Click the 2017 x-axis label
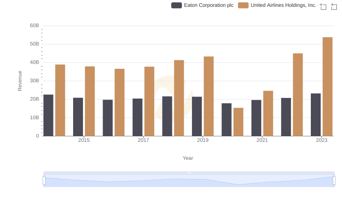 [143, 140]
